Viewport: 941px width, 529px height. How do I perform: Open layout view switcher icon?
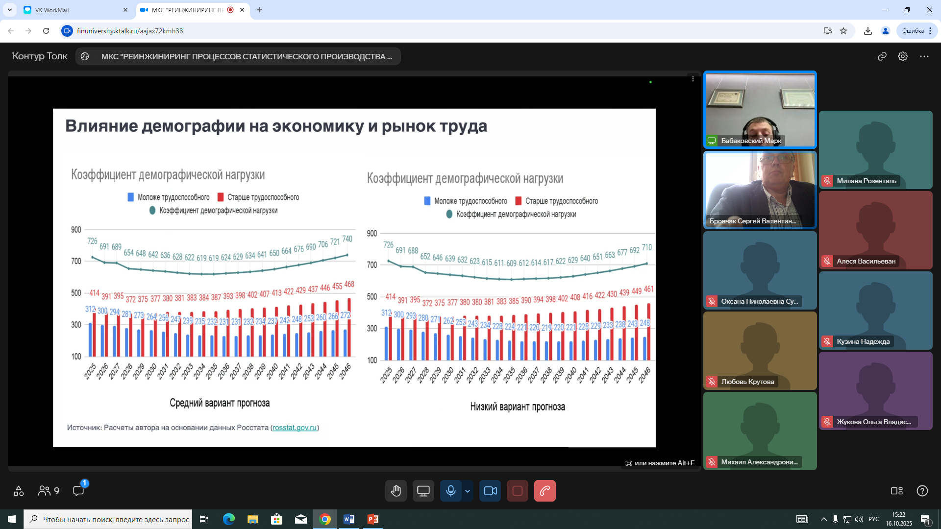pos(896,491)
